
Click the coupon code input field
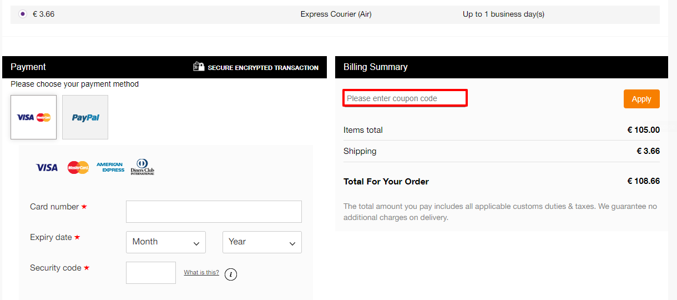click(405, 98)
